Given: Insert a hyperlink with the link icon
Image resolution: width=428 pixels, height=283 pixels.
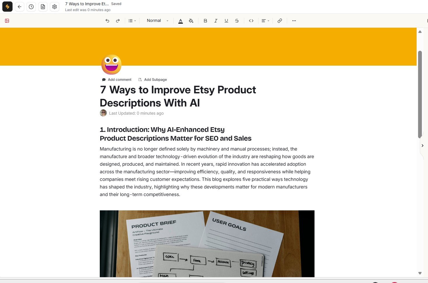Looking at the screenshot, I should 280,21.
